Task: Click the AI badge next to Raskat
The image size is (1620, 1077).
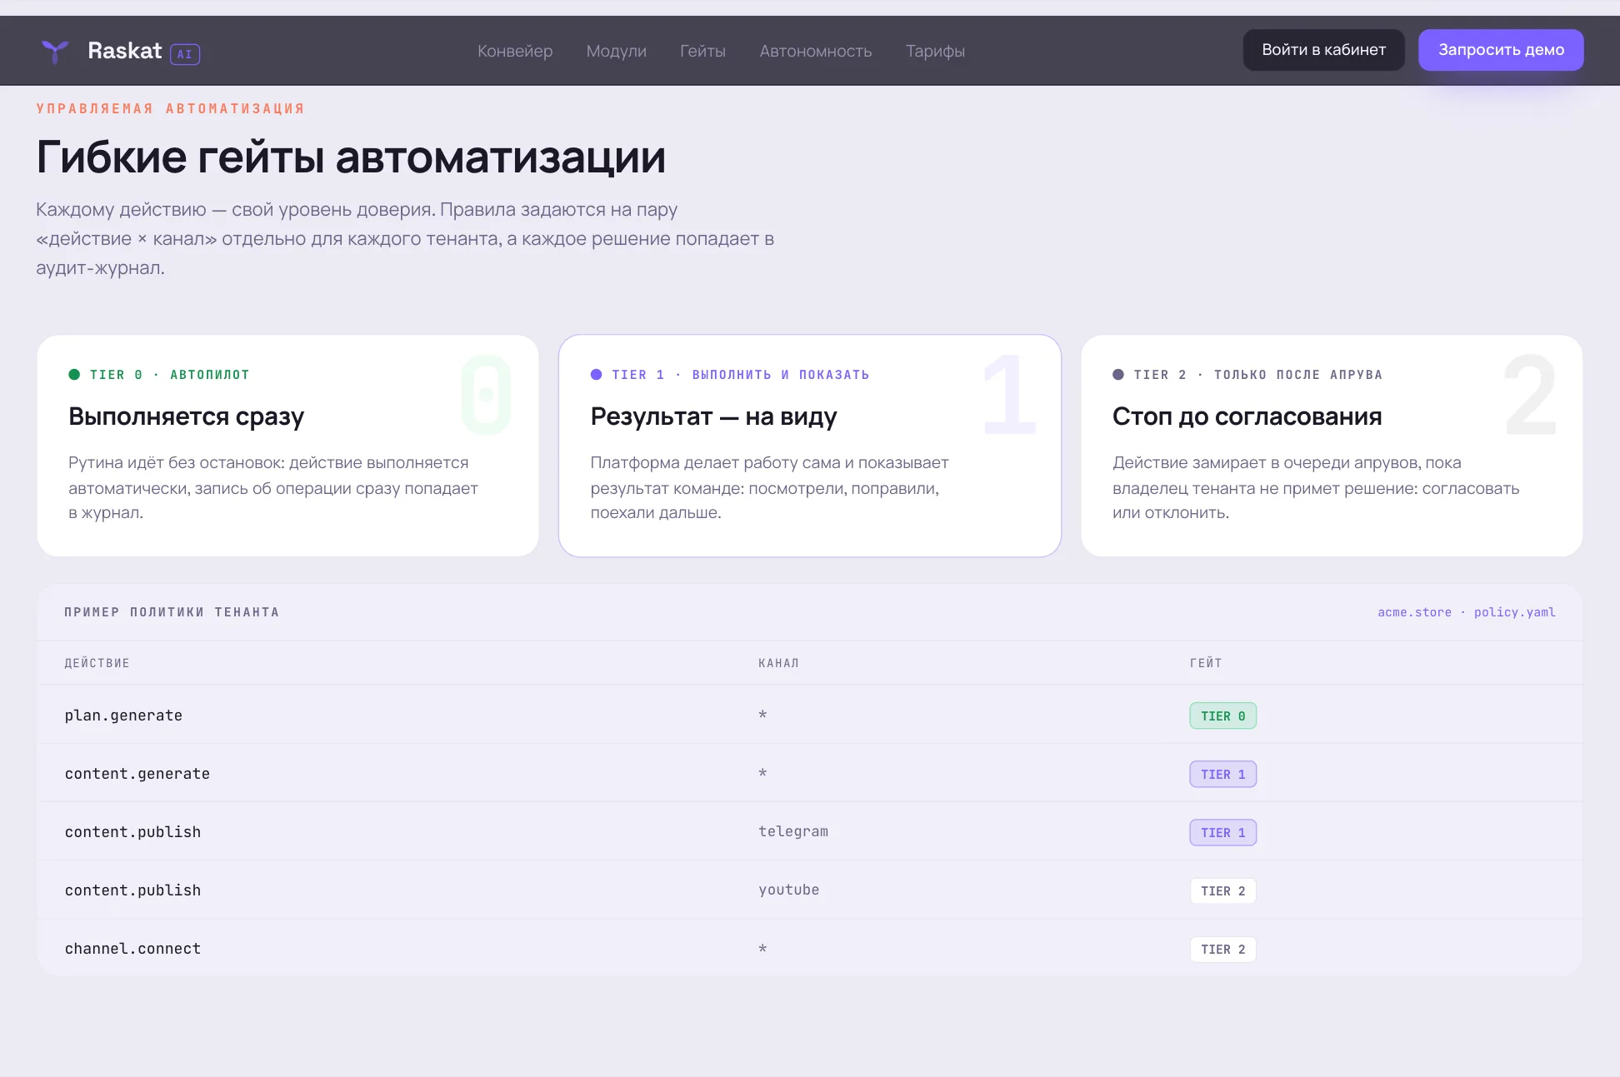Action: pos(185,54)
